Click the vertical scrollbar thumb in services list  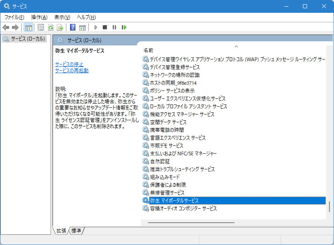pos(330,207)
